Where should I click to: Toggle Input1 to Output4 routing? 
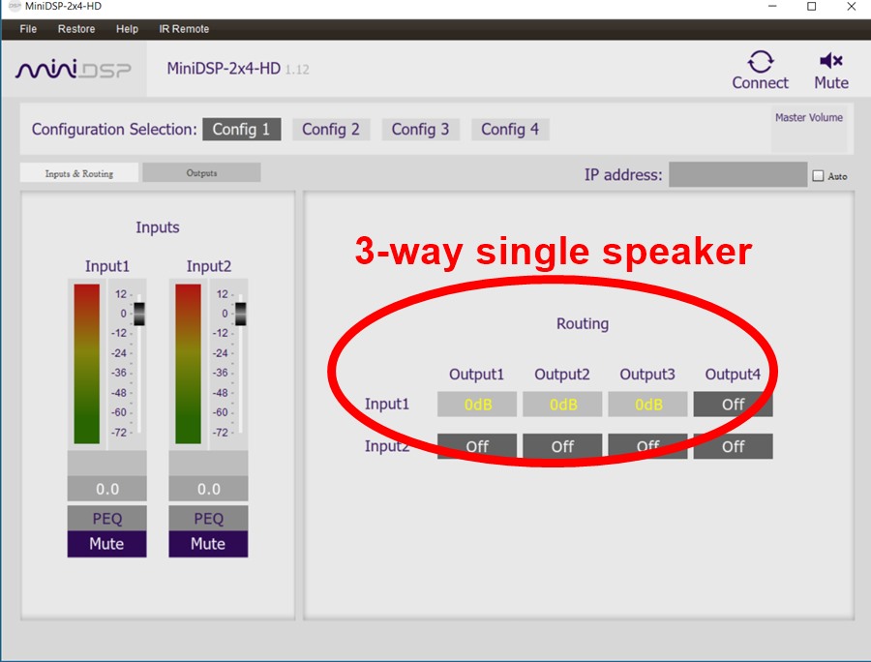coord(734,405)
